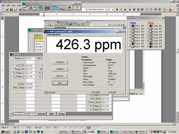Click CR10X7 column range scroll slider

19,114
